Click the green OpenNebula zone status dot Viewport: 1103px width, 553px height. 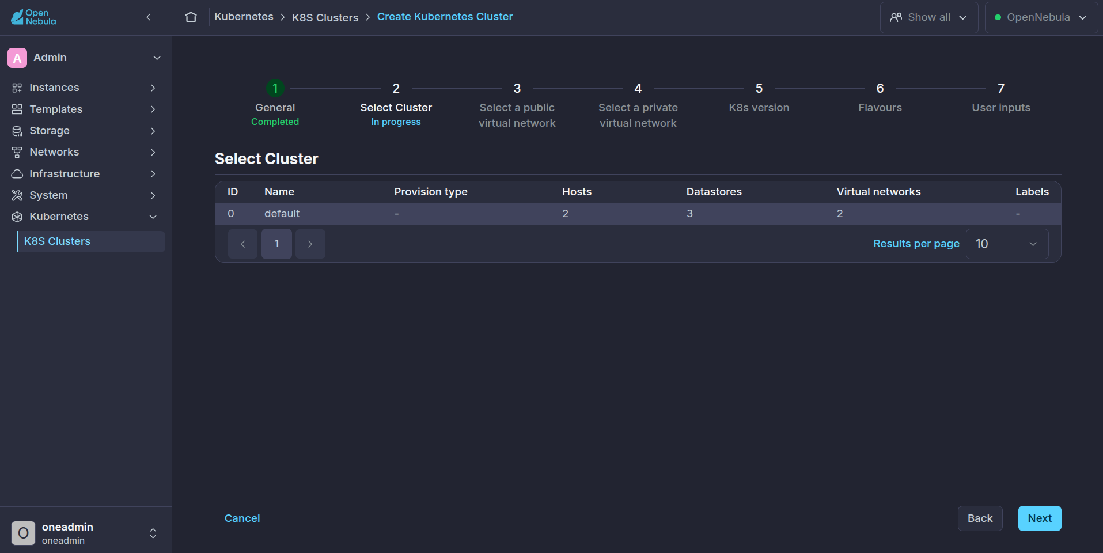point(998,17)
